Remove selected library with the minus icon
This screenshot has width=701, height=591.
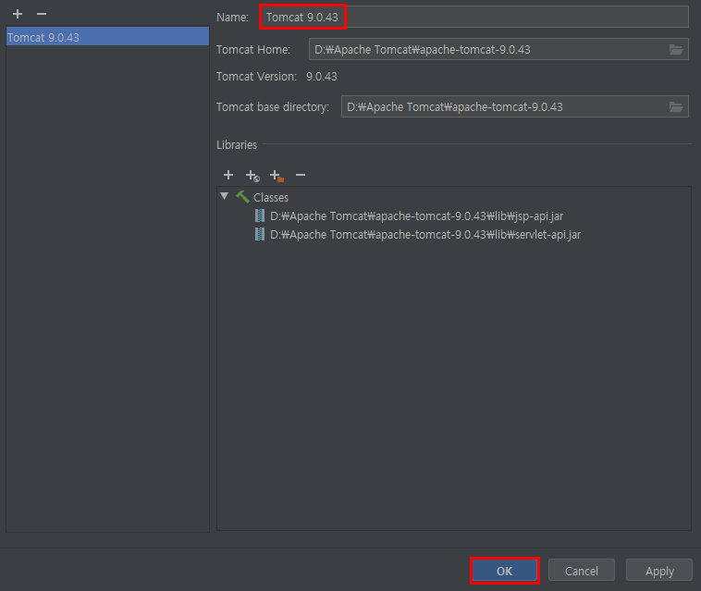click(301, 175)
